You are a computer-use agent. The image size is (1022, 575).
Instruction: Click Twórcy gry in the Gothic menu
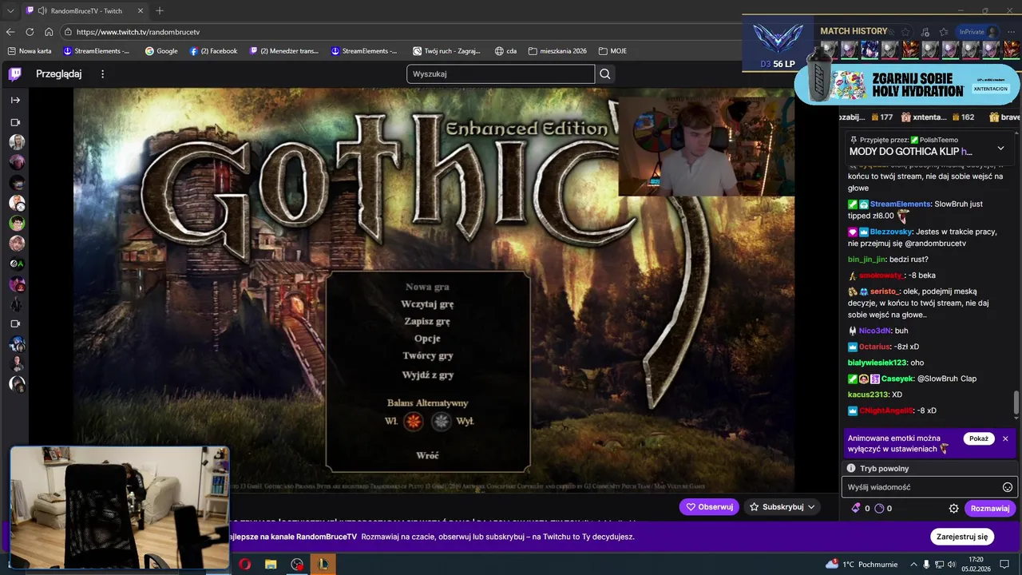(428, 356)
